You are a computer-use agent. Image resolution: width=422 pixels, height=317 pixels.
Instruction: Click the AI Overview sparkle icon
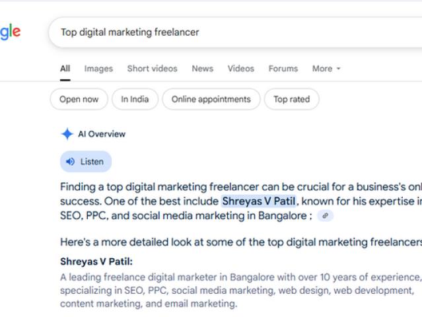(67, 134)
